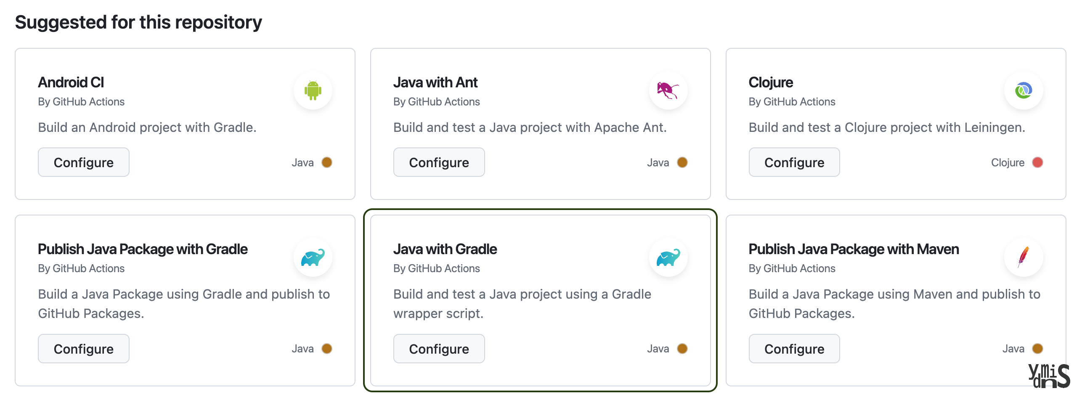Click the Android robot icon on Android CI card
This screenshot has height=399, width=1082.
(x=313, y=90)
